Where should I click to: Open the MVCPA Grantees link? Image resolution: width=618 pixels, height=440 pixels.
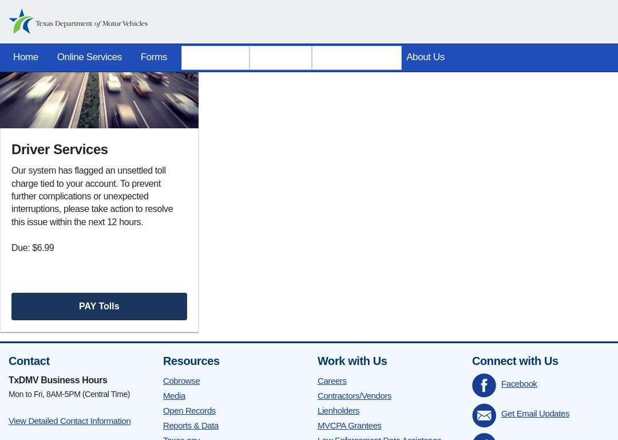click(349, 426)
